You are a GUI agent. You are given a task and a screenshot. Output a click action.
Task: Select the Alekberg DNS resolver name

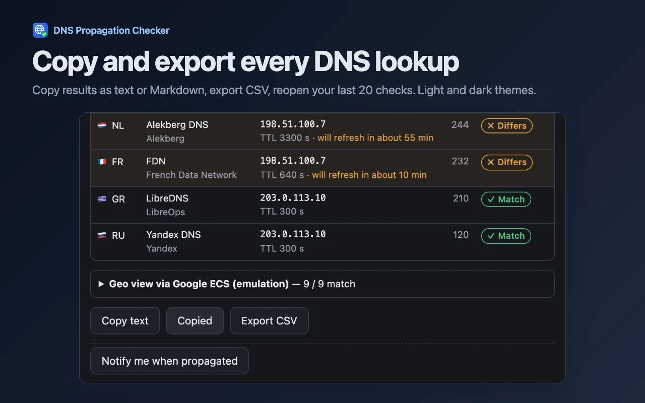(x=177, y=125)
